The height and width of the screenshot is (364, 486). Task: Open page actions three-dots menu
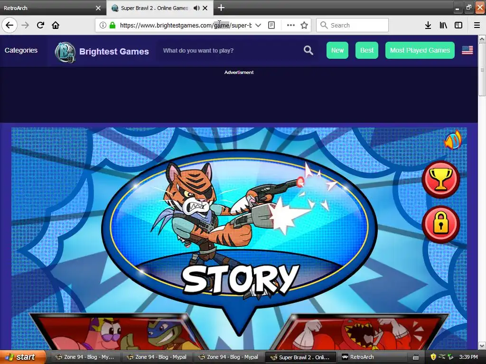(291, 25)
